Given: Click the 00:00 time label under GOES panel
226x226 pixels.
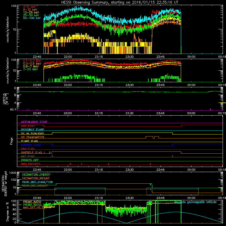Looking at the screenshot, I should (x=191, y=113).
